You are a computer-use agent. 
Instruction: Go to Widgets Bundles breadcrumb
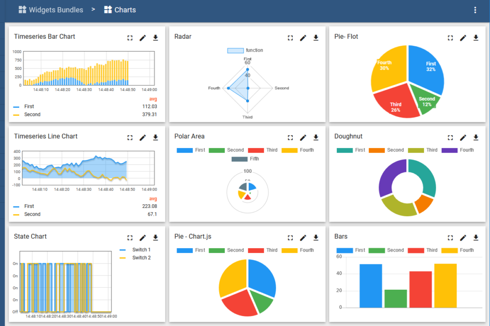tap(56, 10)
